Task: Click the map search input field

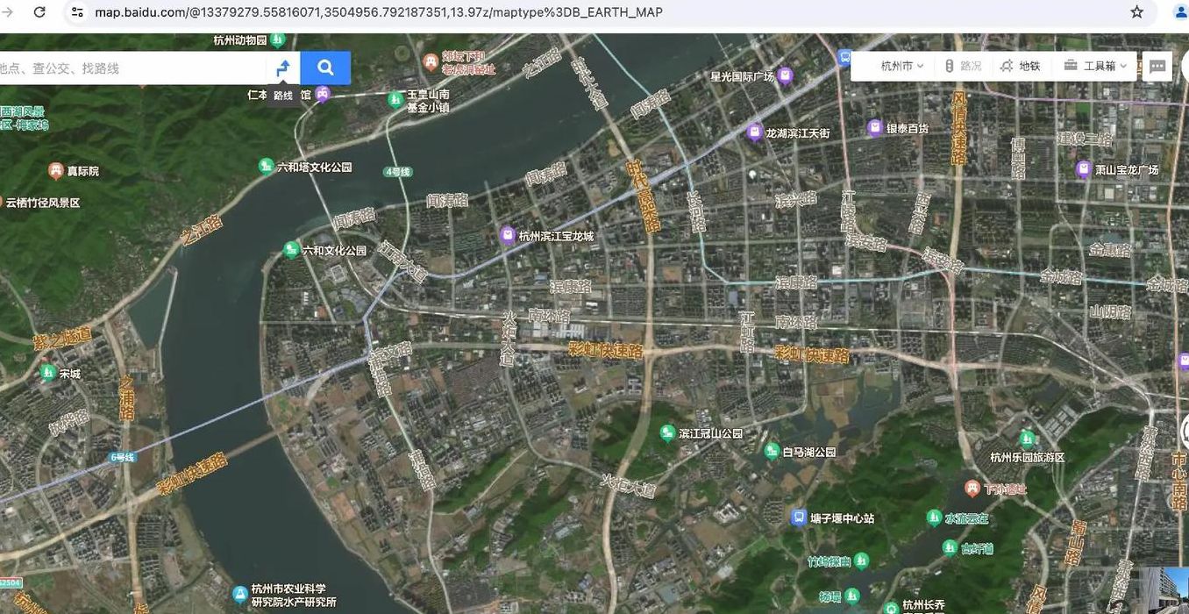Action: [x=132, y=68]
